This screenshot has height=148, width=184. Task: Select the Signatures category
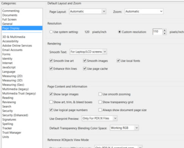pyautogui.click(x=9, y=119)
